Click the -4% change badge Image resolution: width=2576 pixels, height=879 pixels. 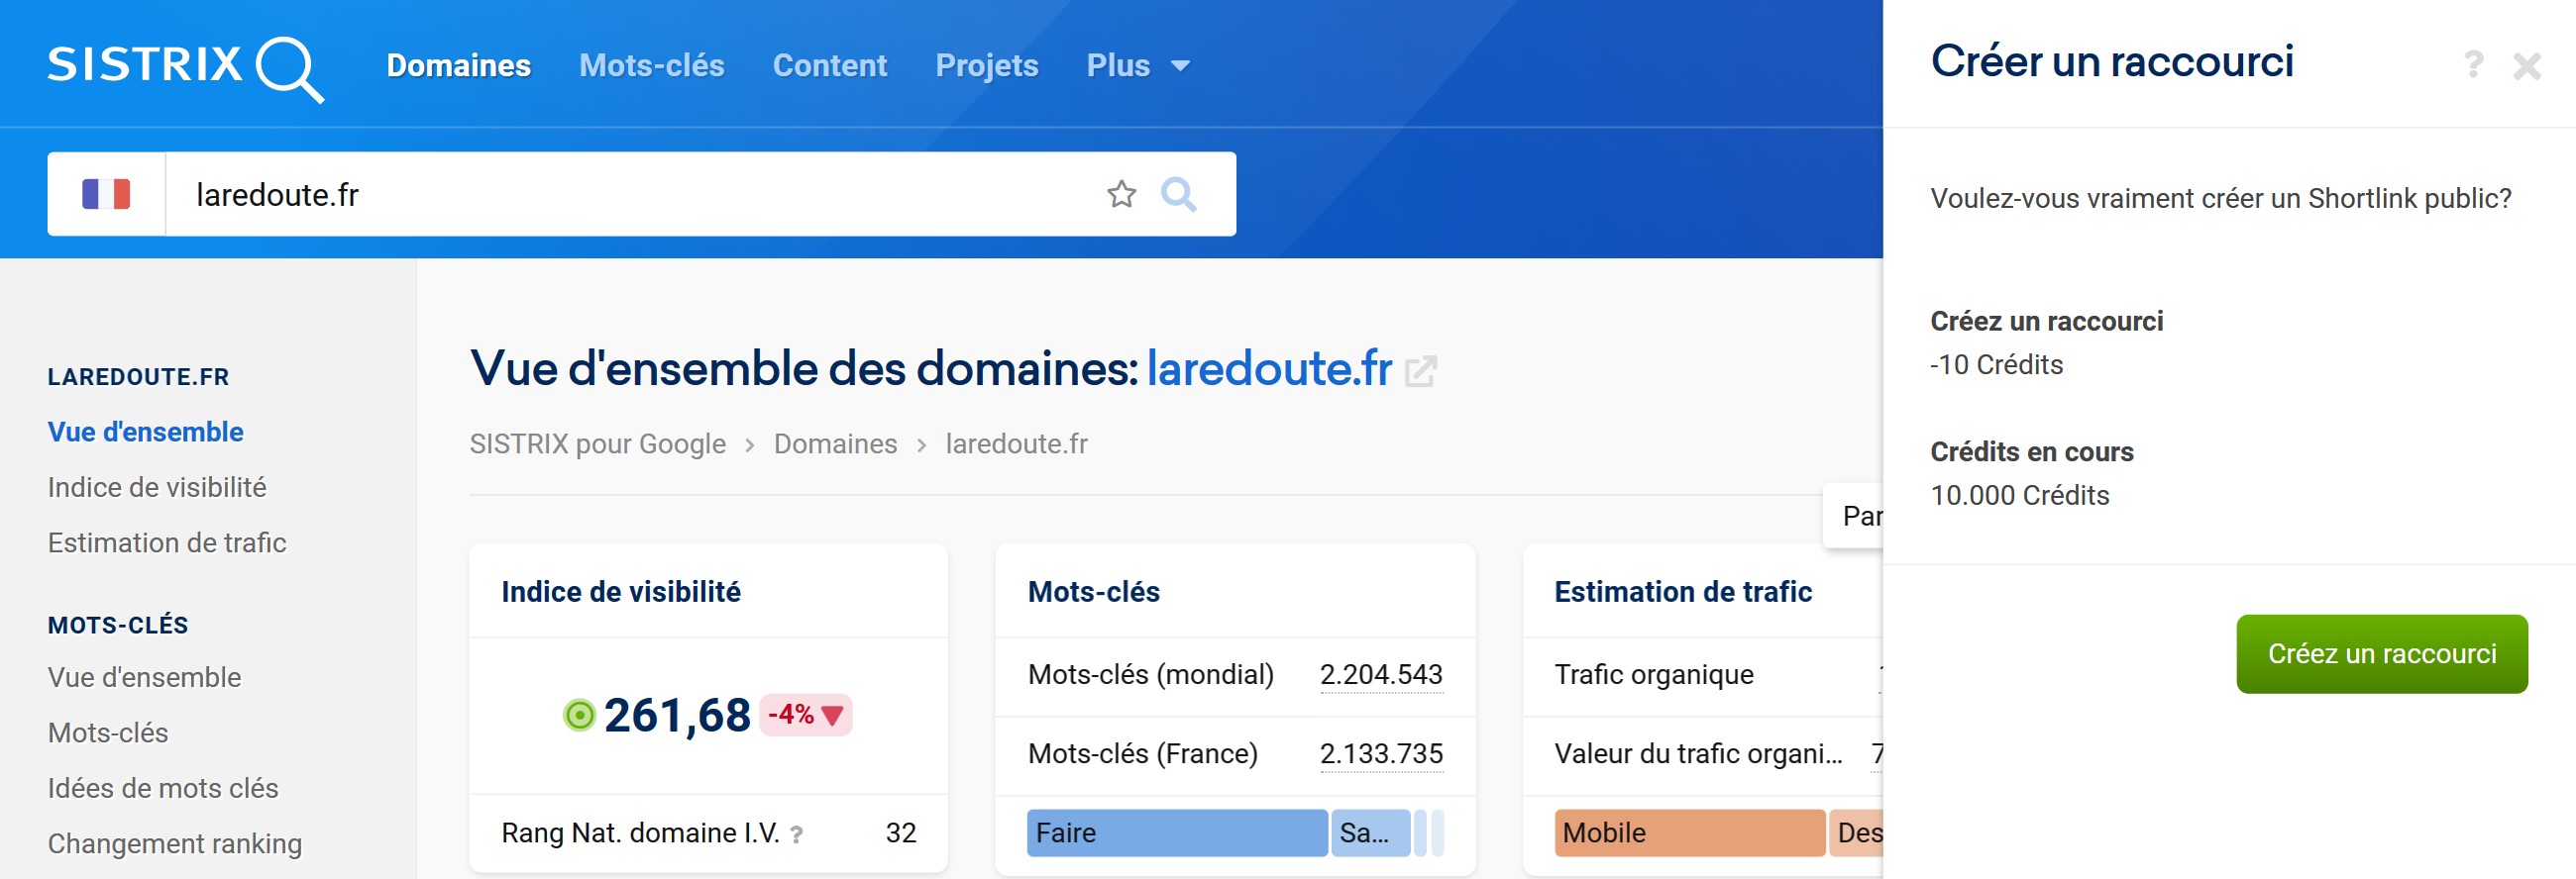click(x=805, y=716)
